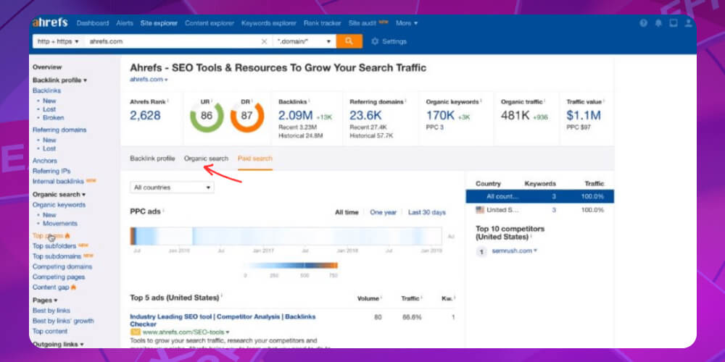Image resolution: width=725 pixels, height=362 pixels.
Task: Select the Paid search tab
Action: tap(254, 159)
